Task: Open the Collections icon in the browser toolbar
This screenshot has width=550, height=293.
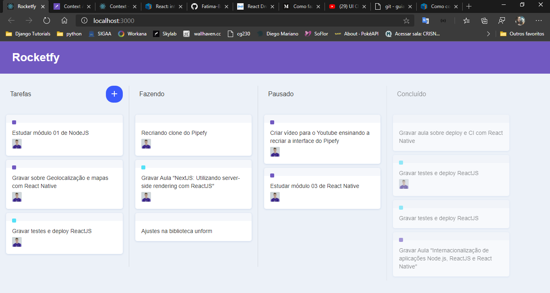Action: pos(484,20)
